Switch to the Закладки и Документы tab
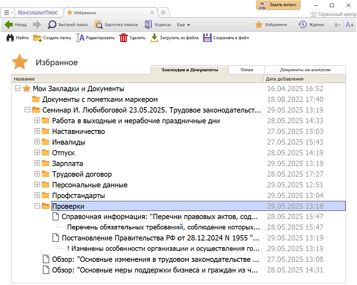Viewport: 357px width, 285px height. (x=190, y=70)
